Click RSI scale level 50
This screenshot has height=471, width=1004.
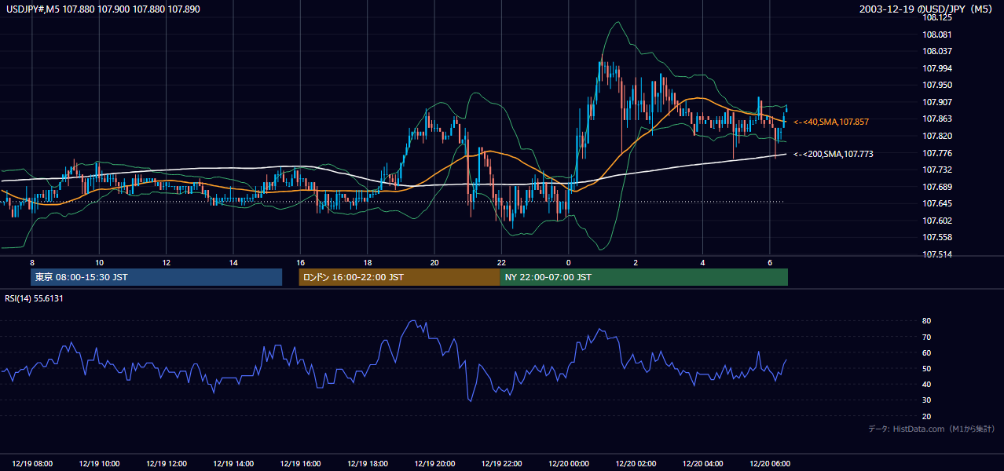927,368
